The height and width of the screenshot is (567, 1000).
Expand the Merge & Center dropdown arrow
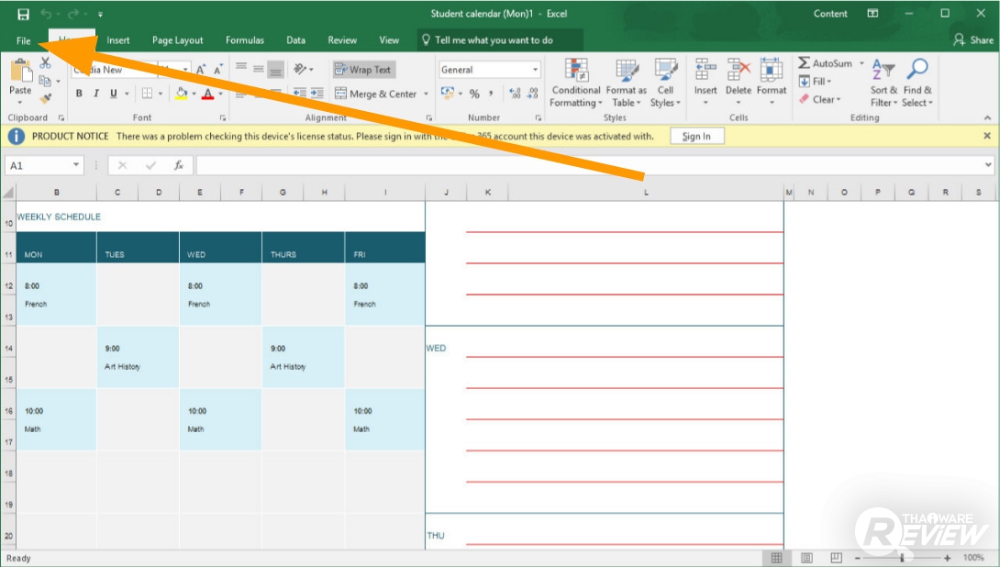424,94
